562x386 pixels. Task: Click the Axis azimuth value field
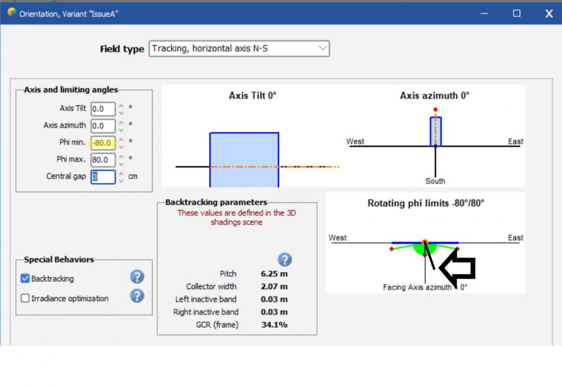pos(103,126)
